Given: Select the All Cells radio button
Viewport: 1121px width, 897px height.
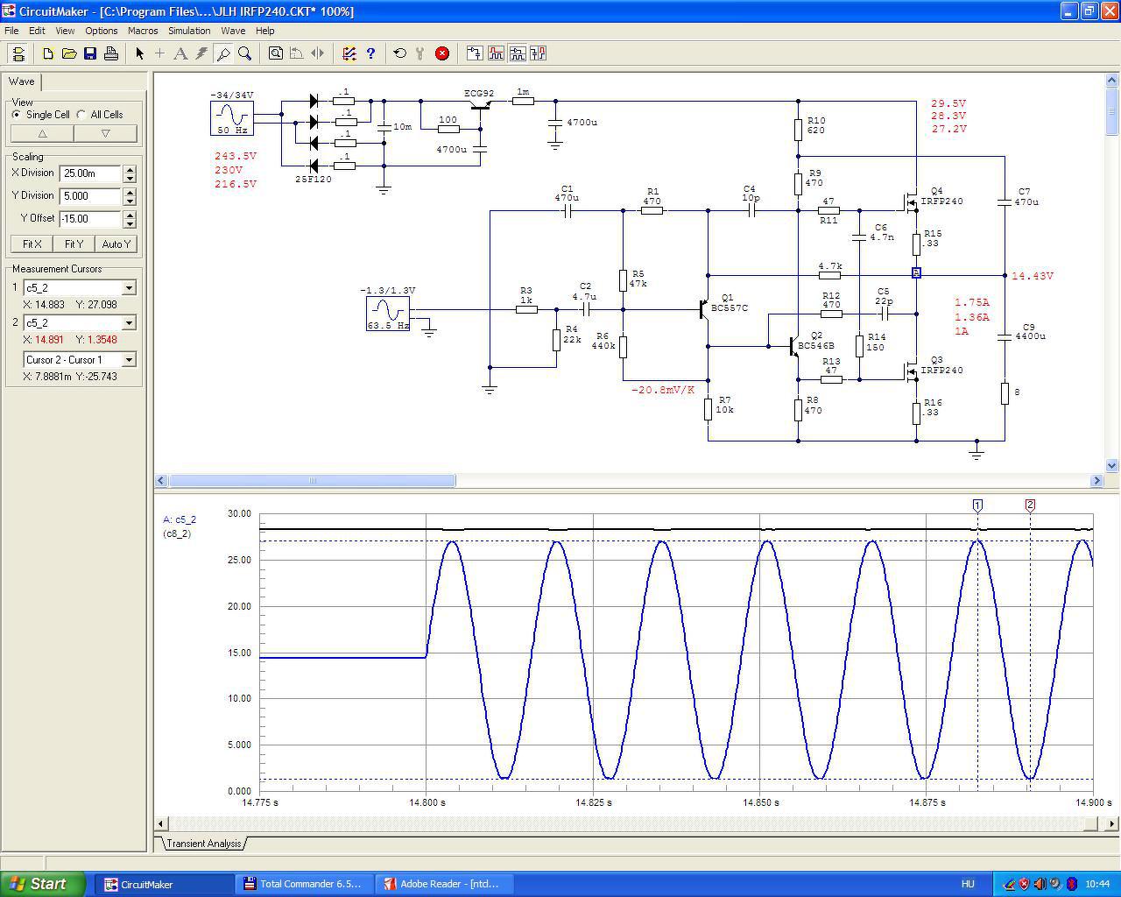Looking at the screenshot, I should (81, 115).
